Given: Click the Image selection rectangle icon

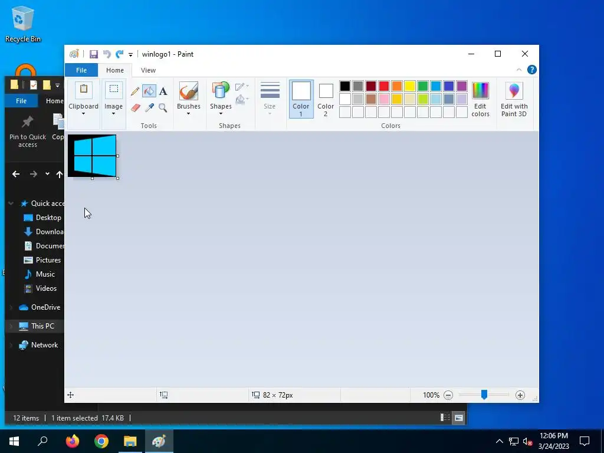Looking at the screenshot, I should (x=114, y=90).
